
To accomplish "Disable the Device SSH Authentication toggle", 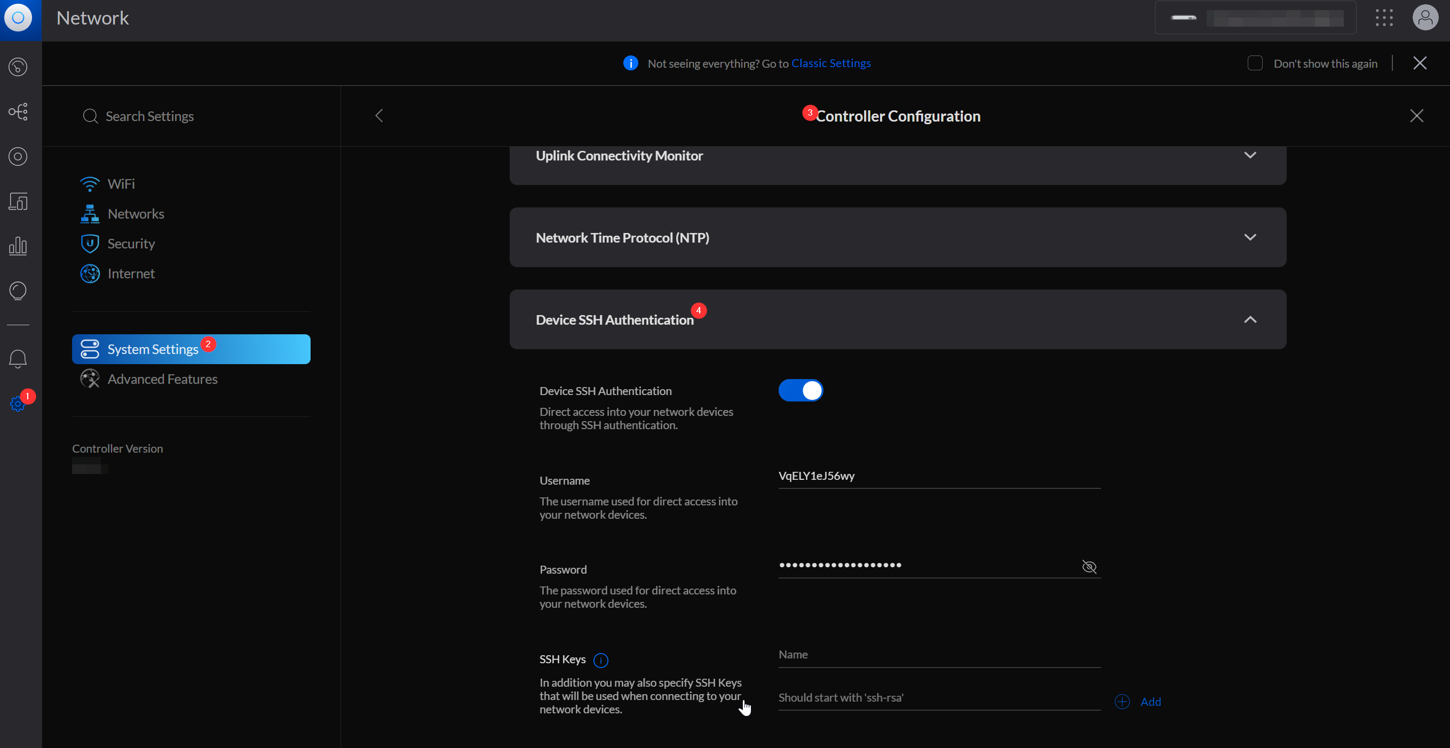I will (x=800, y=390).
